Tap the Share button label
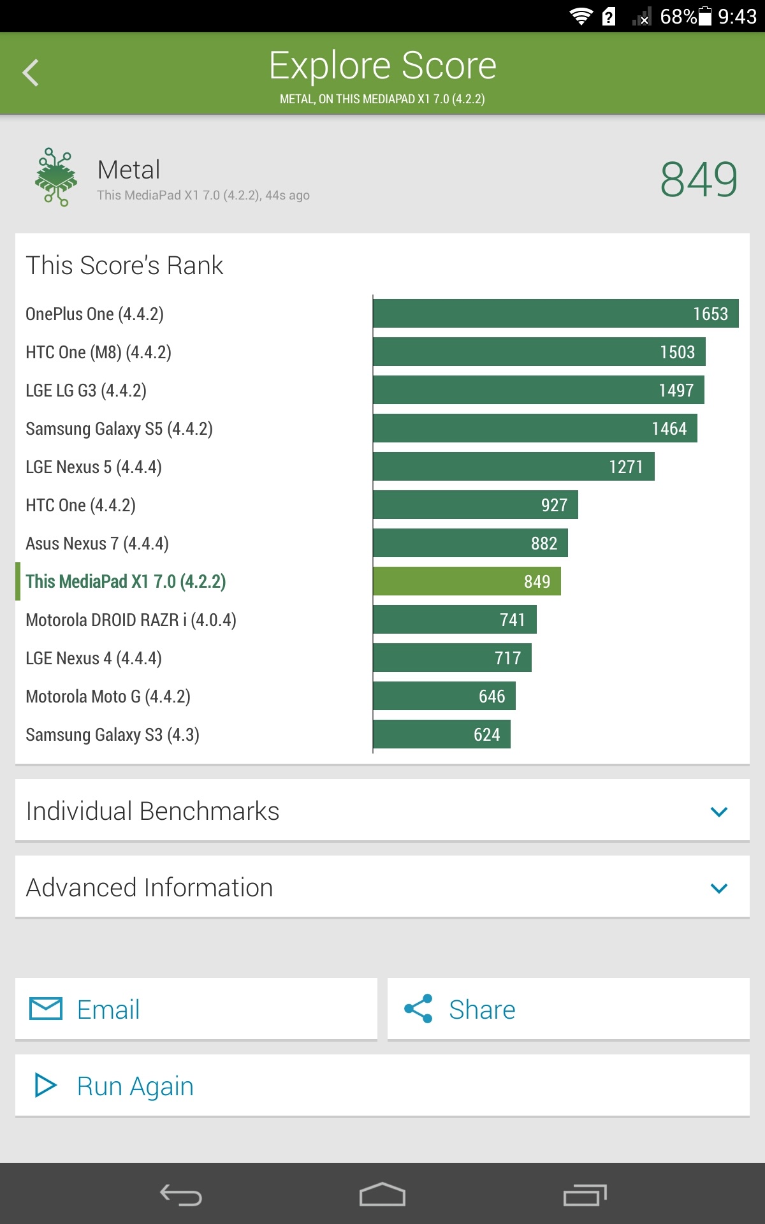Image resolution: width=765 pixels, height=1224 pixels. 482,1009
